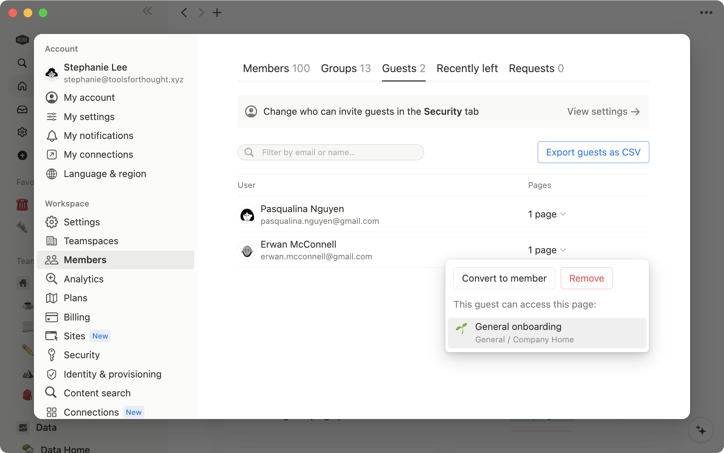Screen dimensions: 724x453
Task: Switch to the Members 100 tab
Action: pyautogui.click(x=276, y=68)
